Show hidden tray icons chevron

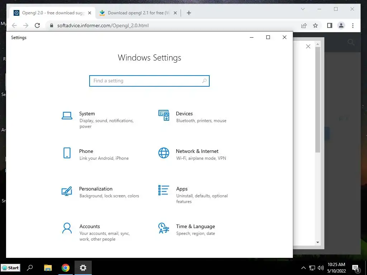pos(303,268)
